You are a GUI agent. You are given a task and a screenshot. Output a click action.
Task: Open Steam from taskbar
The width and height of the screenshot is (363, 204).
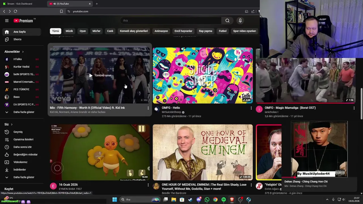[190, 199]
